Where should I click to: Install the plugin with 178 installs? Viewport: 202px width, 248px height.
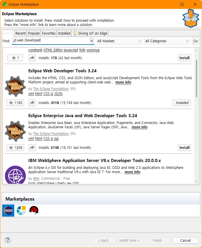(184, 58)
